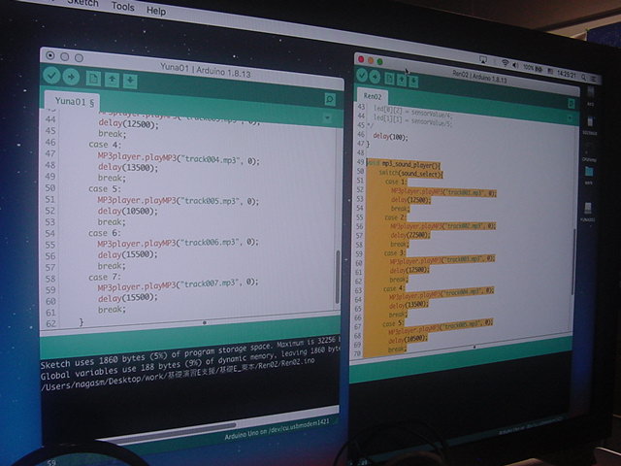Click the Ren02 editor-console splitter dot
This screenshot has width=621, height=466.
pos(474,348)
